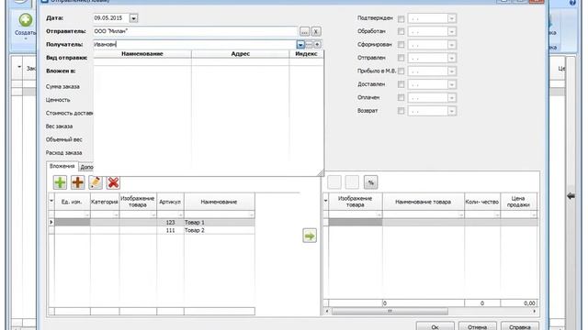Open left table column chooser arrow

tap(51, 202)
